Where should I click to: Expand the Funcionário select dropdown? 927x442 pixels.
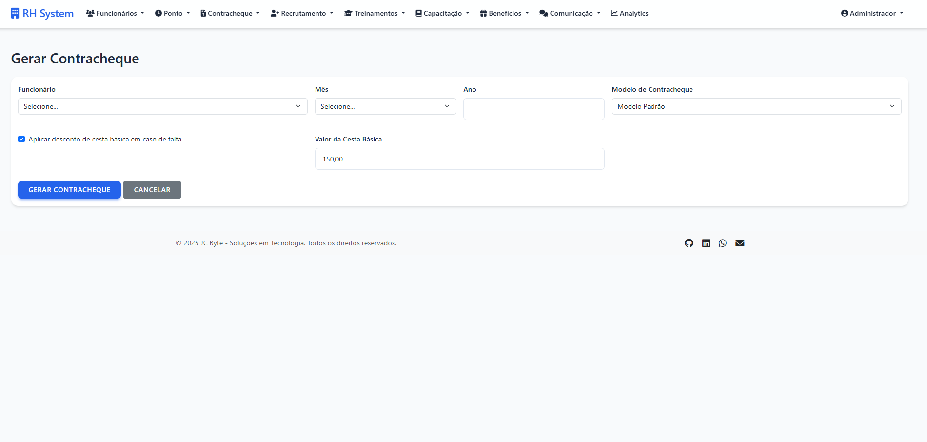pos(162,106)
